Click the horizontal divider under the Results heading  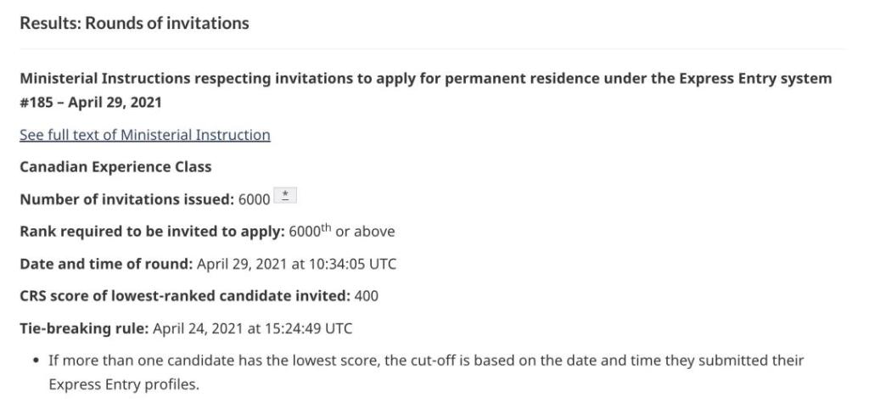[433, 48]
